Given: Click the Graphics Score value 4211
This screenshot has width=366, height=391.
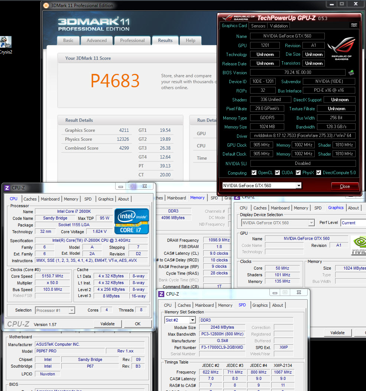Looking at the screenshot, I should click(124, 130).
